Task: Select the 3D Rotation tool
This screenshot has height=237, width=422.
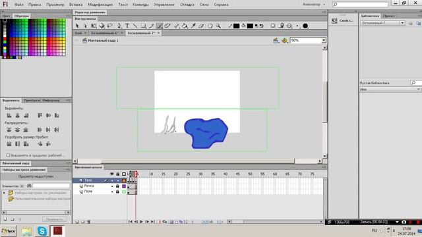Action: 102,26
